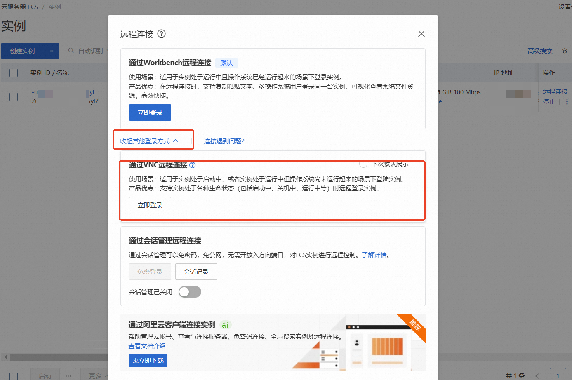Screen dimensions: 572x380
Task: Collapse 收起其他登录方式 section
Action: (149, 141)
